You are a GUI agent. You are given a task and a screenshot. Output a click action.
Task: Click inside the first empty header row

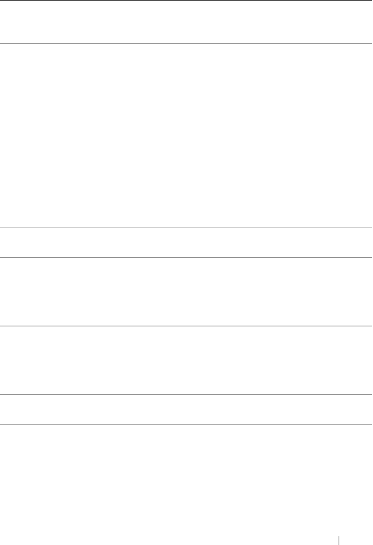pos(186,22)
